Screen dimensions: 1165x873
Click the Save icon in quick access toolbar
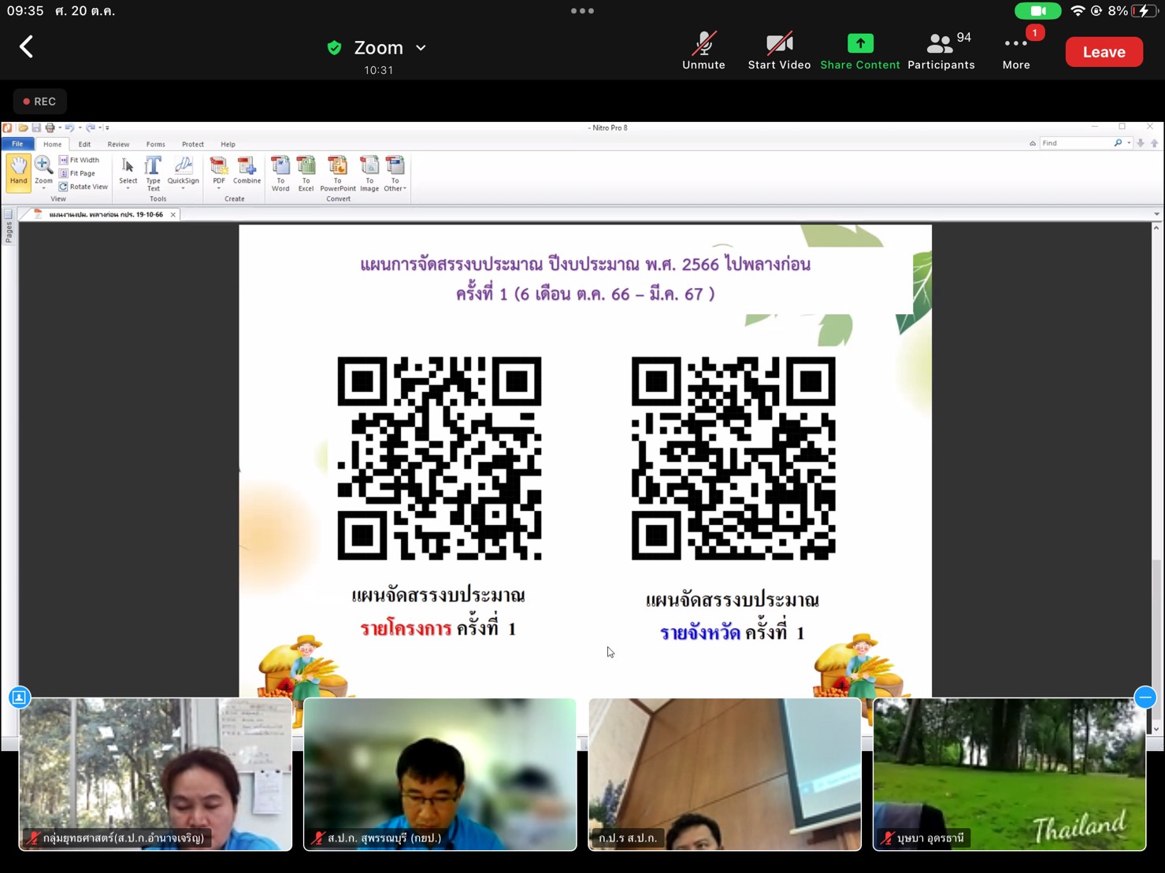[36, 128]
